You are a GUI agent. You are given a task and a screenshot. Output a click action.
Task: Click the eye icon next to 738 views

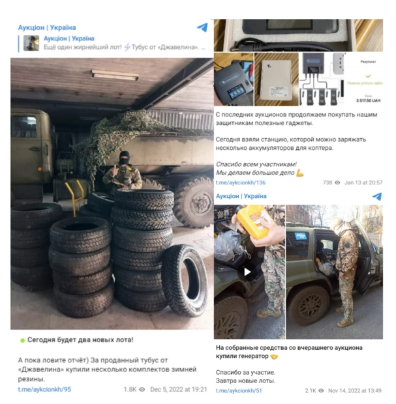337,182
